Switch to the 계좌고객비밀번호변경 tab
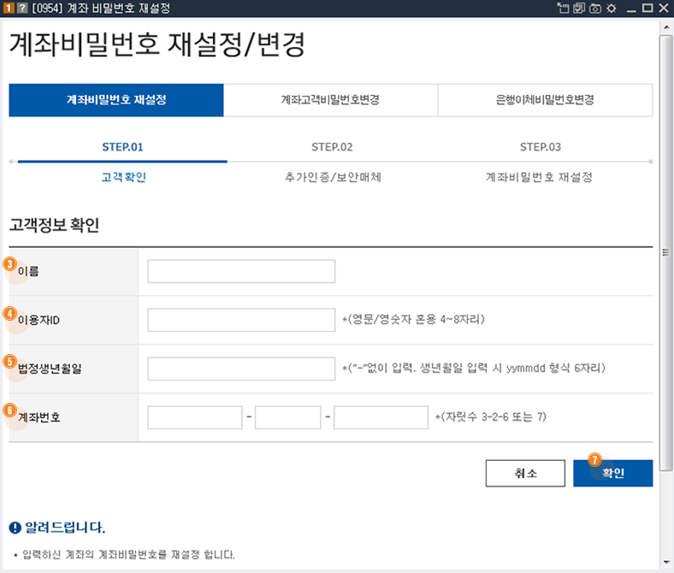This screenshot has height=573, width=674. [x=330, y=100]
